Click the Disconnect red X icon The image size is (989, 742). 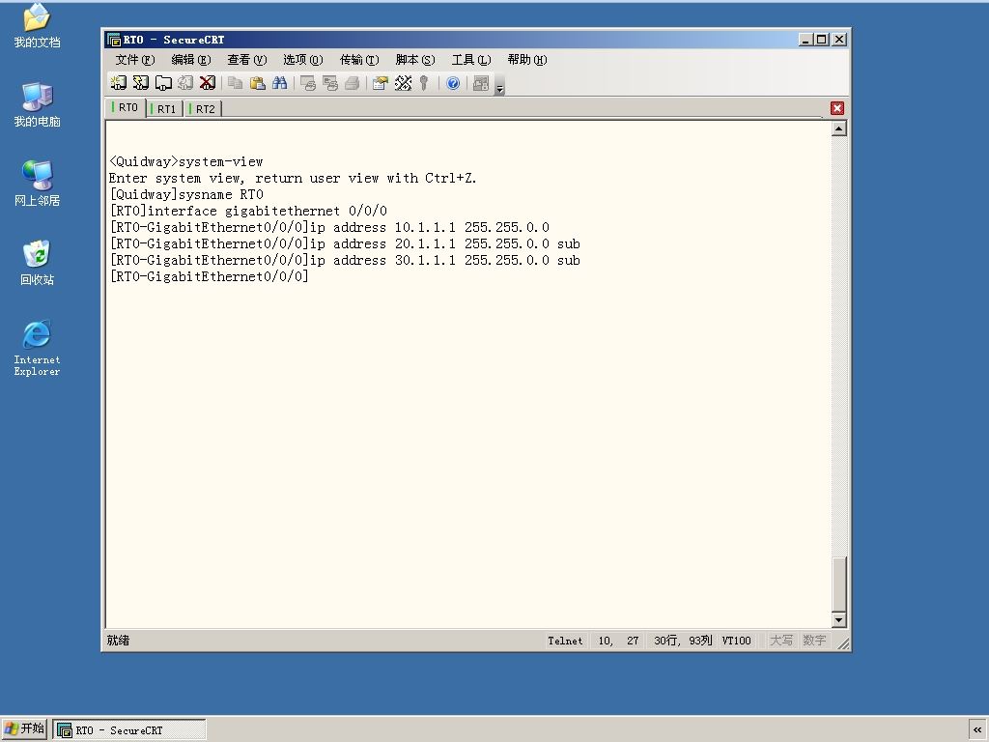click(208, 83)
